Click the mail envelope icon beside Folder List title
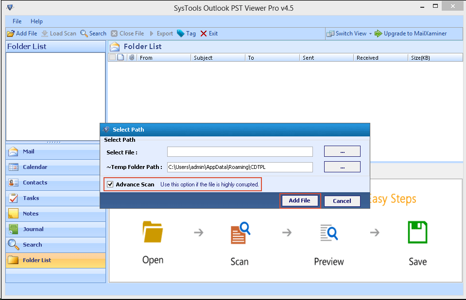Image resolution: width=466 pixels, height=300 pixels. click(115, 47)
